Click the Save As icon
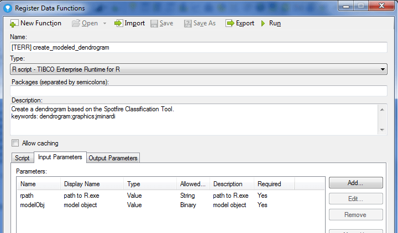 point(187,24)
